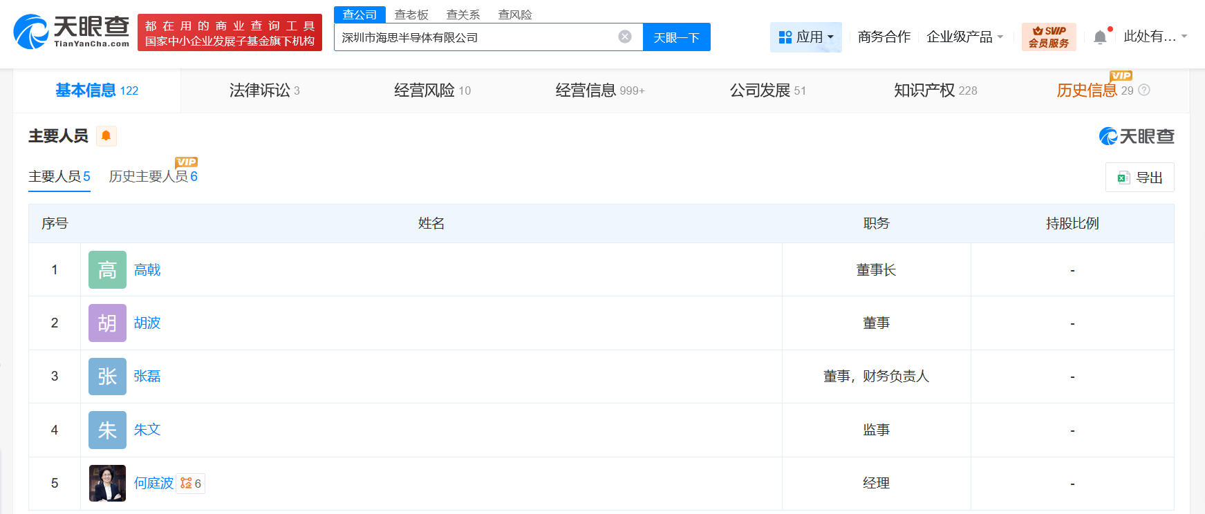Expand the 应用 dropdown menu
Screen dimensions: 1205x514
[x=805, y=37]
